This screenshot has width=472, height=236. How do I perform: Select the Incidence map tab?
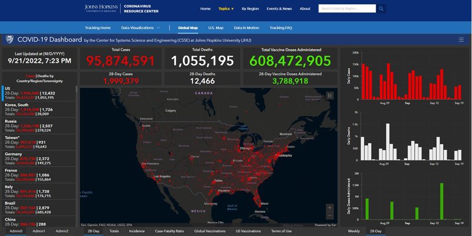click(x=137, y=231)
